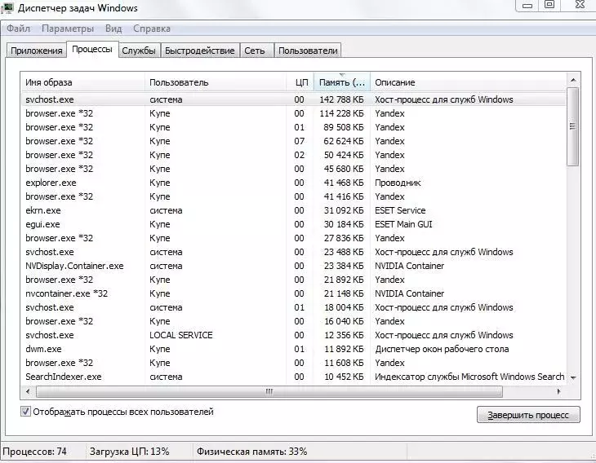
Task: Select browser.exe row using 45 680 КБ
Action: tap(293, 169)
